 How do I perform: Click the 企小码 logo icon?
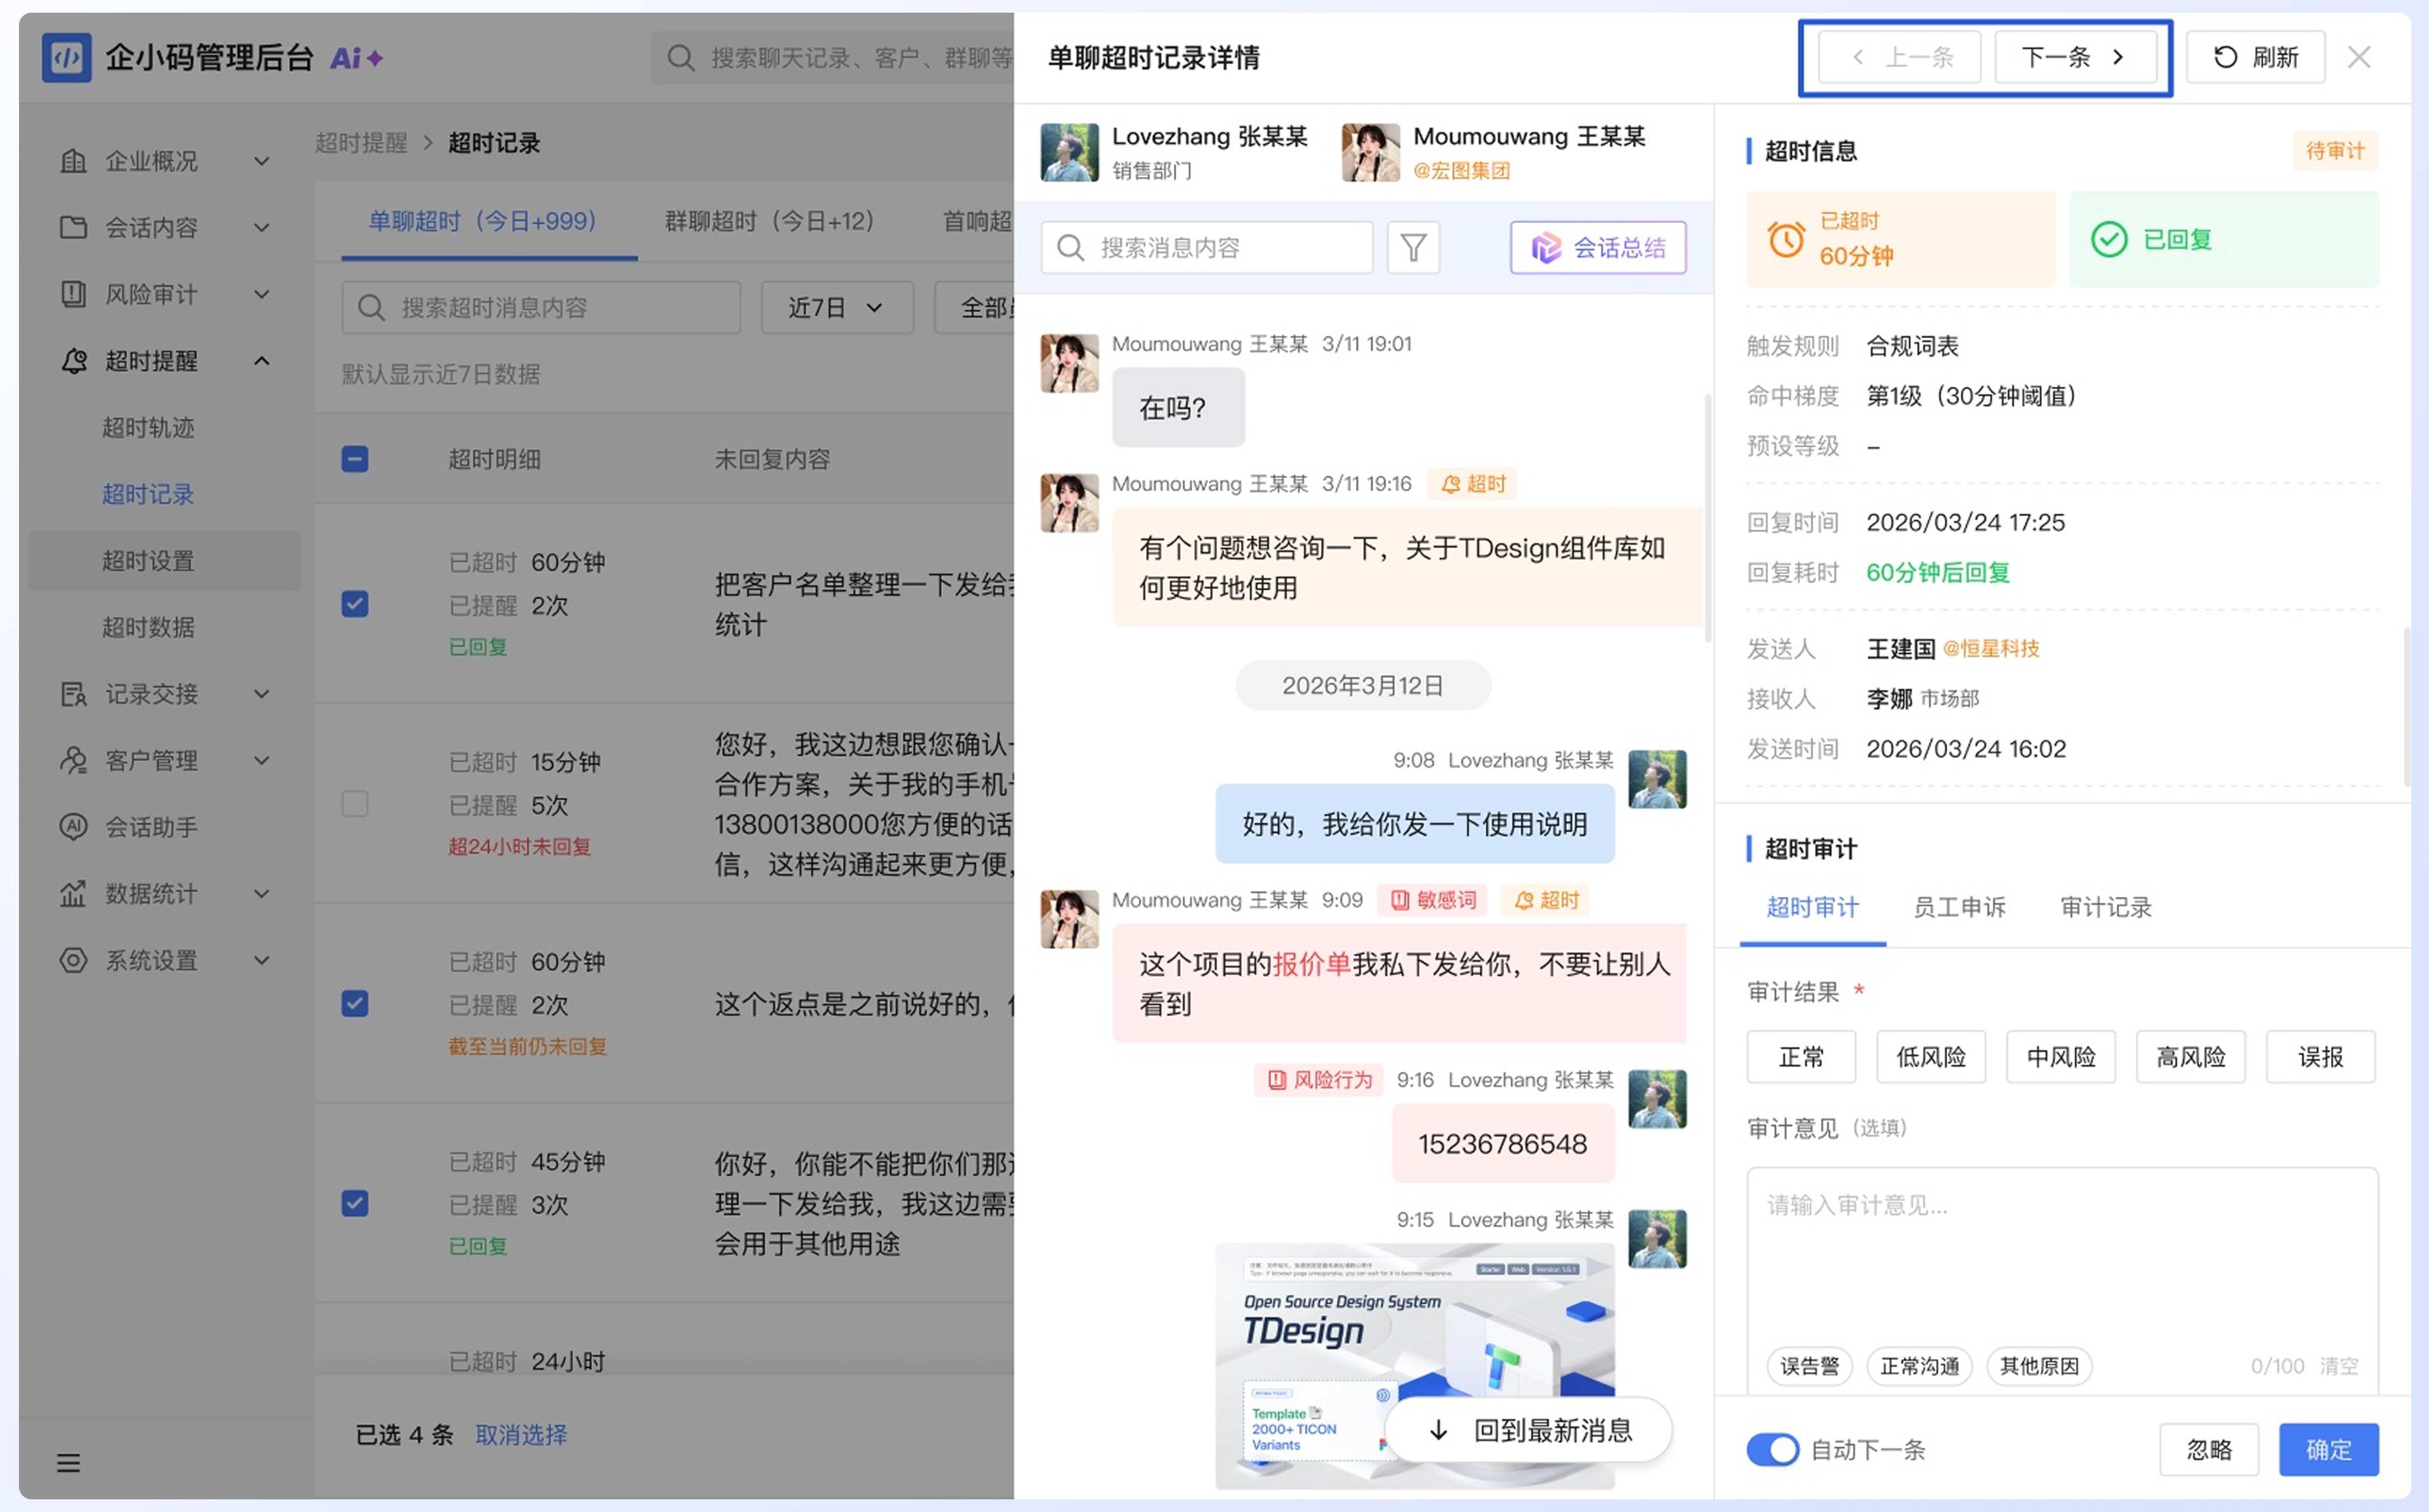click(67, 58)
